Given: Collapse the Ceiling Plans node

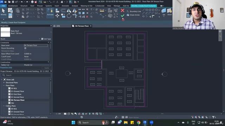Looking at the screenshot, I should (x=4, y=106).
